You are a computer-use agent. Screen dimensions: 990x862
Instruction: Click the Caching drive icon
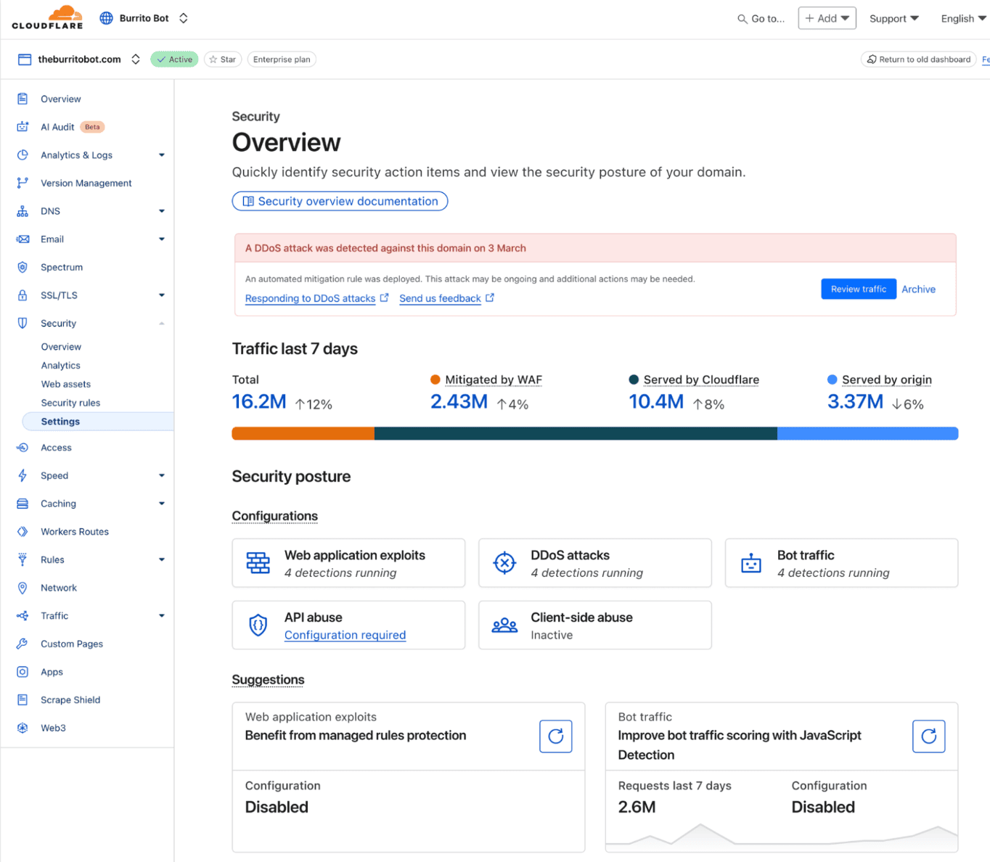[x=22, y=504]
